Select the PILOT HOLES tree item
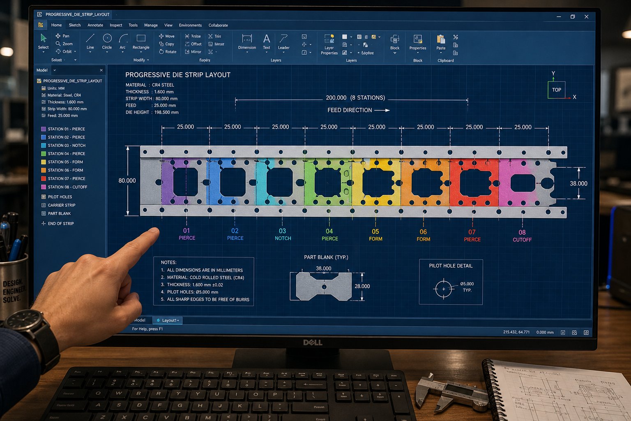 (57, 197)
